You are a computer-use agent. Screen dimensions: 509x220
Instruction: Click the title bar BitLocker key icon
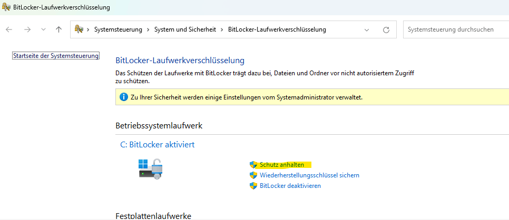click(6, 7)
